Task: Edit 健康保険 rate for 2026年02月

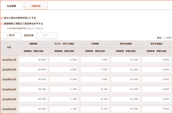Action: click(33, 70)
